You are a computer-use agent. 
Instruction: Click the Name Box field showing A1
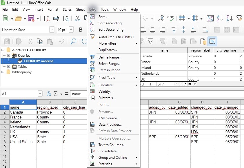(20, 94)
